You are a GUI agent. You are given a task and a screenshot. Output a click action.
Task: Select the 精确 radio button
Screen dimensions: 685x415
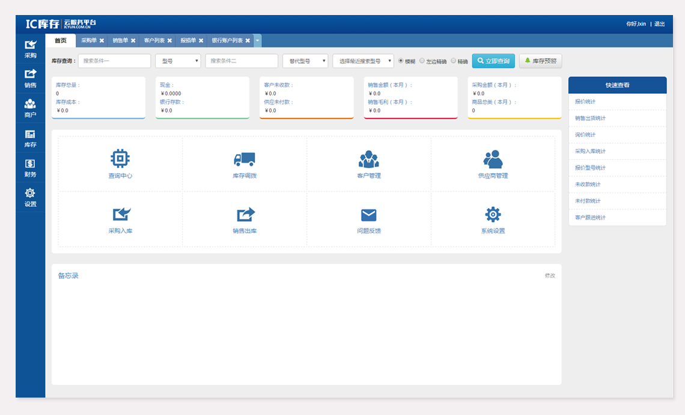point(454,61)
